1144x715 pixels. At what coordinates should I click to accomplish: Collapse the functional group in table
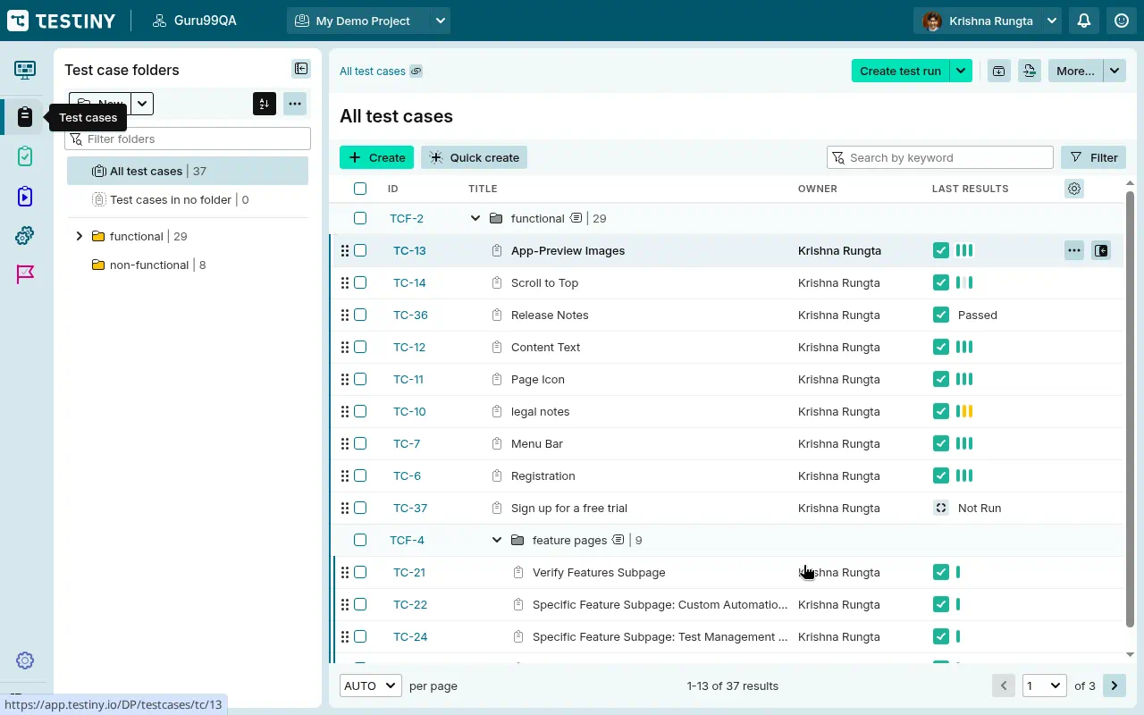[x=475, y=218]
